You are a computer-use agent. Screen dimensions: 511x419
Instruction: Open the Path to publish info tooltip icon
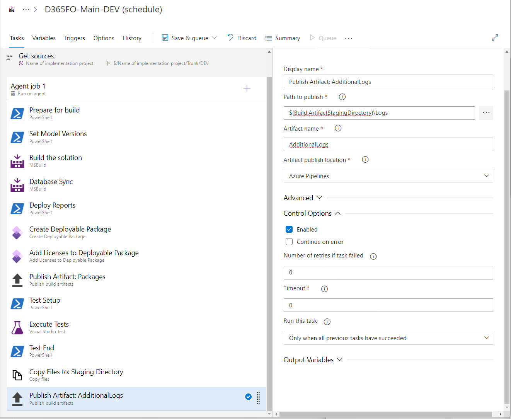click(342, 97)
